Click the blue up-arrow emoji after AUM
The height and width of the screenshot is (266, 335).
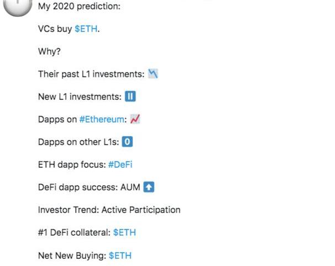coord(149,187)
